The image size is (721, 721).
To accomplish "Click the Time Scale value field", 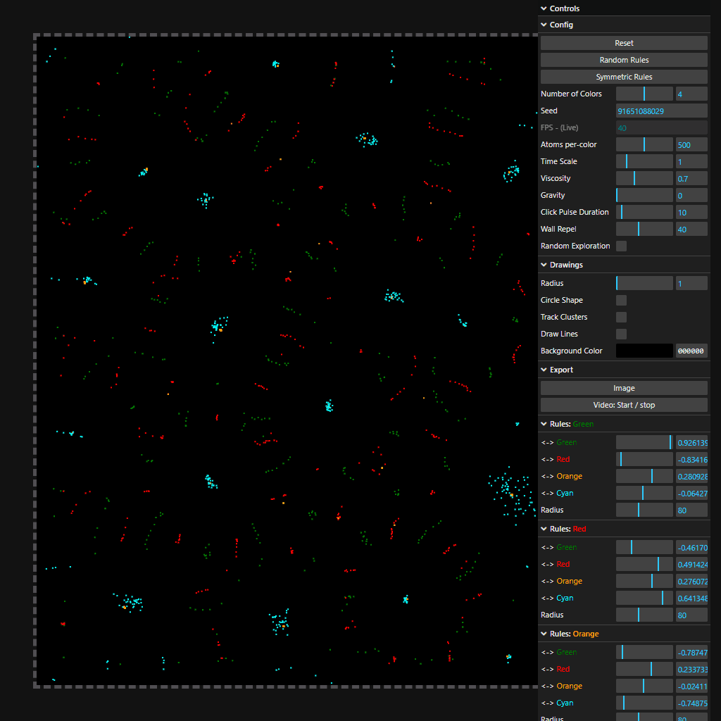I will (x=691, y=161).
